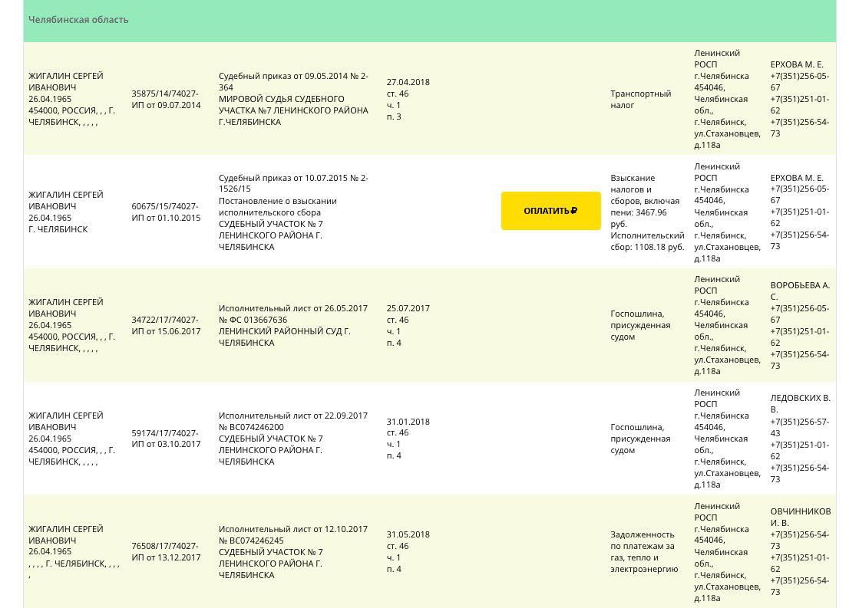Click debtor name in 34722/17 row

click(x=66, y=308)
